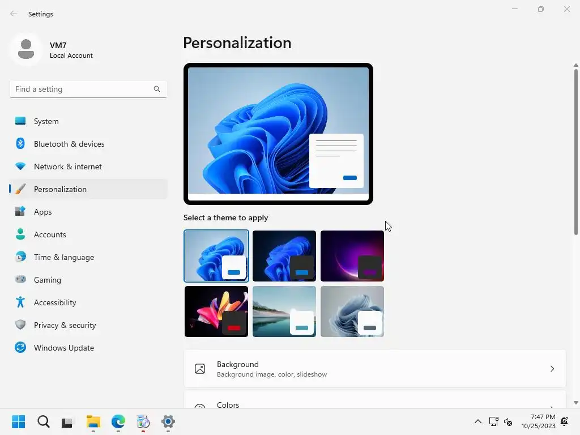Click the Privacy & security shield icon
The height and width of the screenshot is (435, 580).
pyautogui.click(x=20, y=325)
